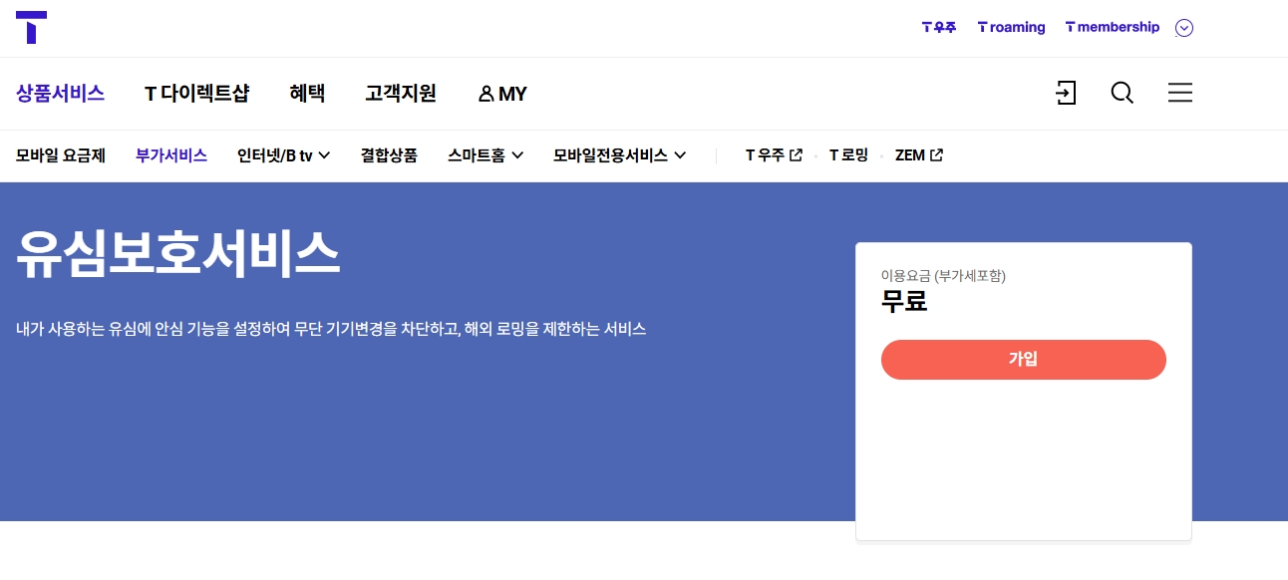Visit the T 다이렉트샵 section
This screenshot has height=580, width=1288.
click(197, 94)
